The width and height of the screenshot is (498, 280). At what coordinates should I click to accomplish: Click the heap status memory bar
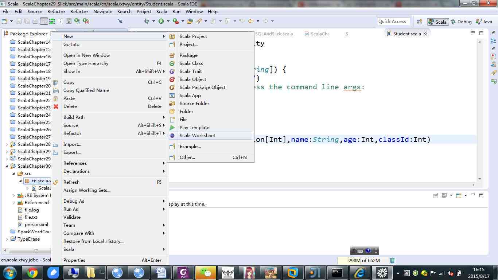(362, 260)
